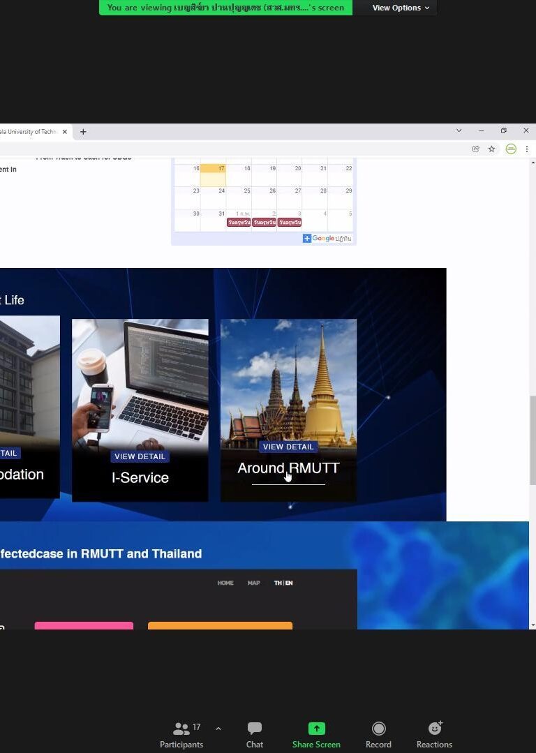Screen dimensions: 536x753
Task: Select day 31 in the calendar
Action: 213,221
